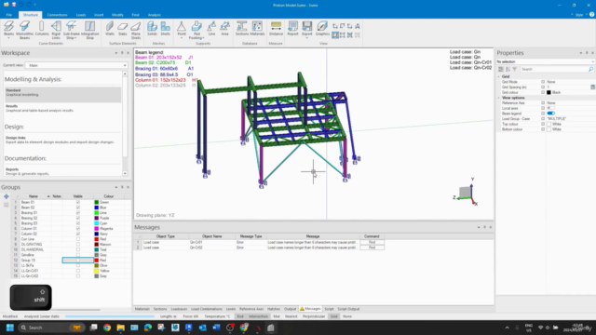Open the Pad Footing dropdown

(203, 38)
